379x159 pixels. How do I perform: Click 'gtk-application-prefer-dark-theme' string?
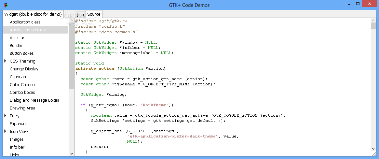tap(173, 136)
